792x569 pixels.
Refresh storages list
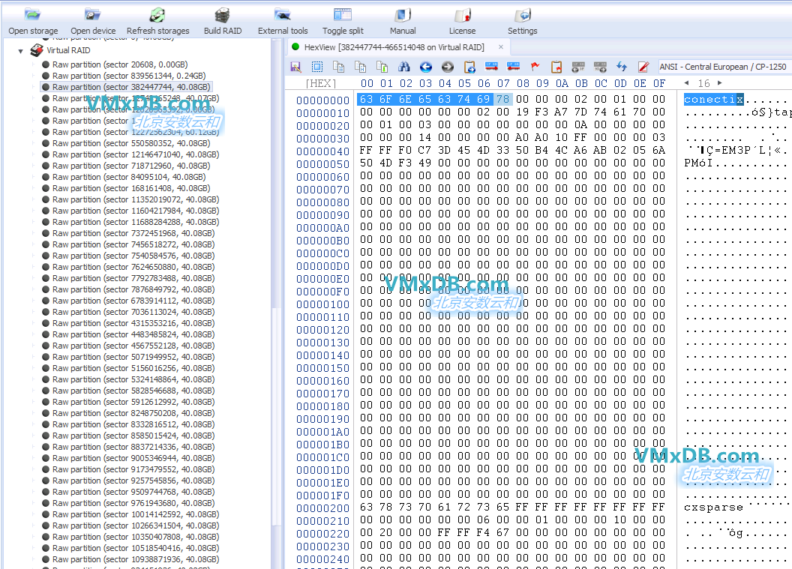coord(157,21)
